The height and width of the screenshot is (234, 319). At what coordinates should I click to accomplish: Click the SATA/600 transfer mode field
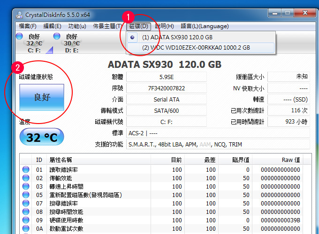click(167, 110)
